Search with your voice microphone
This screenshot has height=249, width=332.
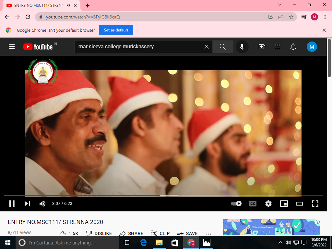242,47
